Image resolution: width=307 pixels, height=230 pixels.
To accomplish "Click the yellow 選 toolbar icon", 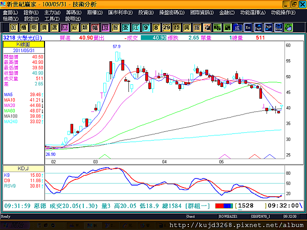I will [x=54, y=28].
